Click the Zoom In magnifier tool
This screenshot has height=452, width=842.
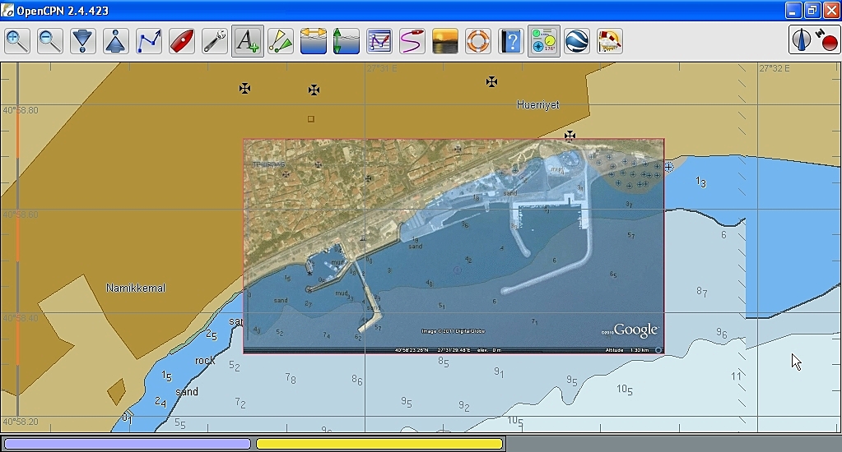point(17,41)
